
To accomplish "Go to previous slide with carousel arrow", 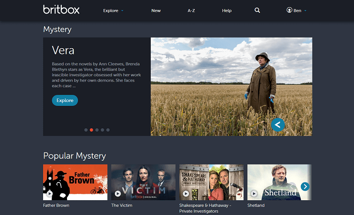I will click(x=277, y=124).
